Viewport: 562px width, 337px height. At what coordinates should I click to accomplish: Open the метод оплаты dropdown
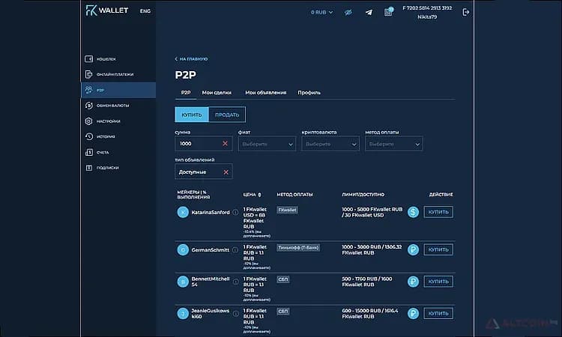tap(393, 144)
